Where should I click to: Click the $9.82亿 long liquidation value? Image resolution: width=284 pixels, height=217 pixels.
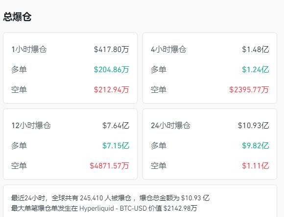pyautogui.click(x=256, y=146)
